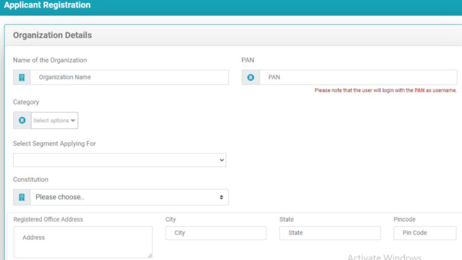Open the Category 'Select options' dropdown

tap(55, 121)
